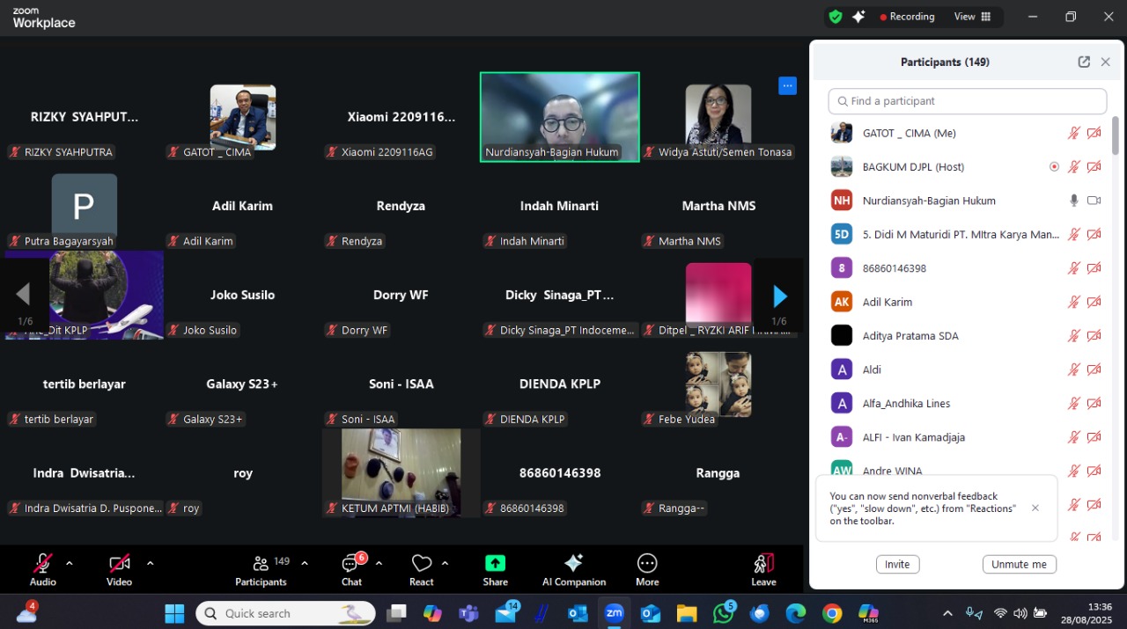Toggle the Audio mute button
Image resolution: width=1127 pixels, height=629 pixels.
(42, 564)
